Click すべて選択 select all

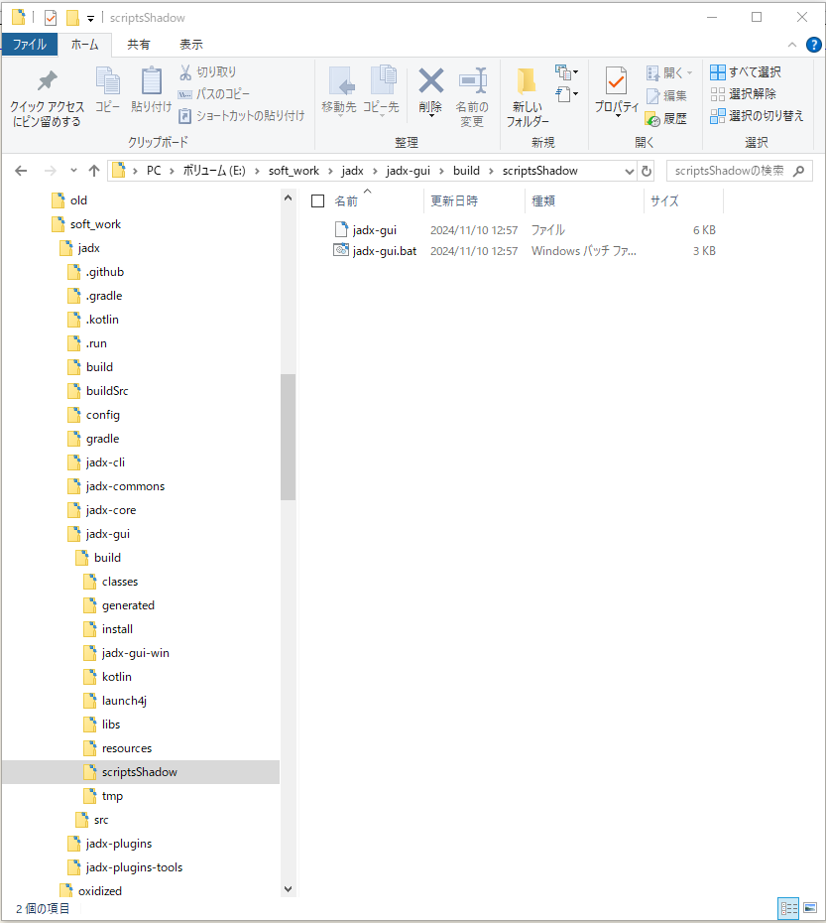tap(746, 71)
